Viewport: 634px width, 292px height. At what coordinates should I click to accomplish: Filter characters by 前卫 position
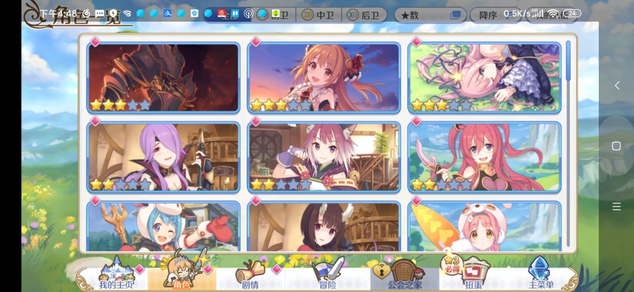pyautogui.click(x=274, y=15)
